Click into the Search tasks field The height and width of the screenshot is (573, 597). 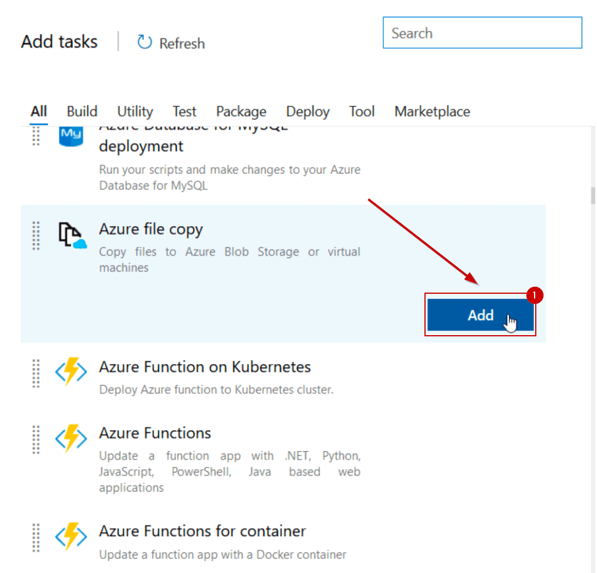click(482, 33)
